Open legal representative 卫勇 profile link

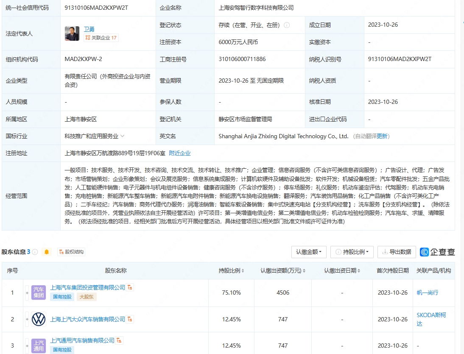89,29
